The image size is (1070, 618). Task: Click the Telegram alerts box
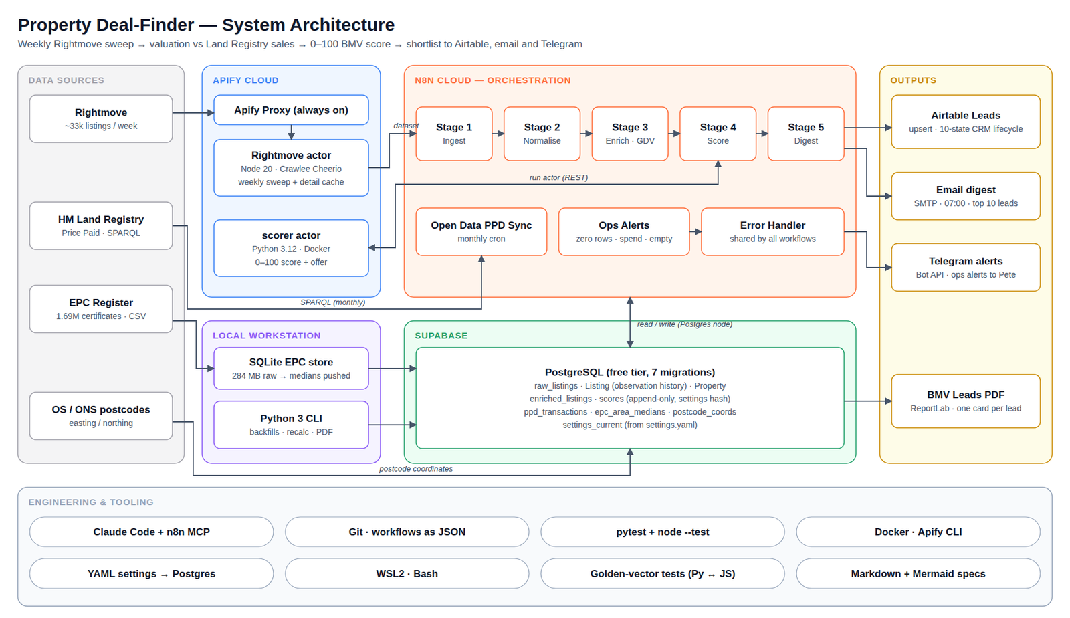[x=966, y=268]
